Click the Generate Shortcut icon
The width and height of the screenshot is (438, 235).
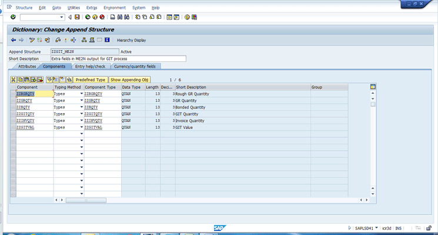pos(176,17)
